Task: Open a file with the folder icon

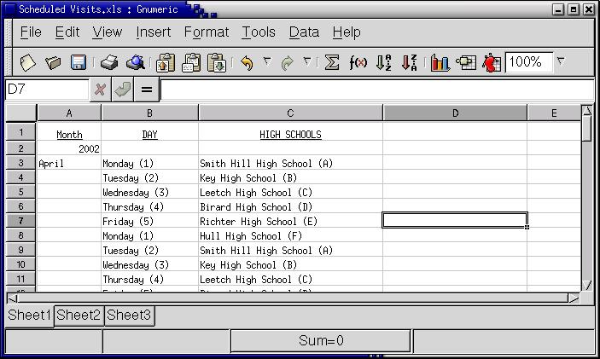Action: pyautogui.click(x=53, y=62)
